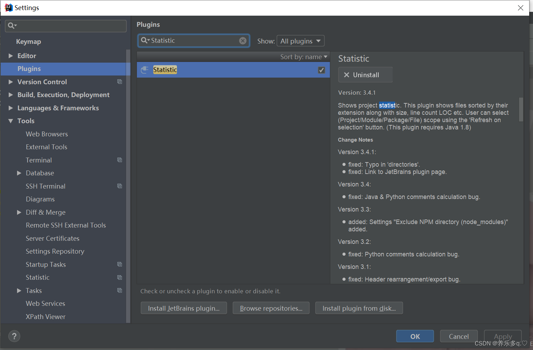Click the settings tree scrollbar
Screen dimensions: 533x350
(128, 186)
